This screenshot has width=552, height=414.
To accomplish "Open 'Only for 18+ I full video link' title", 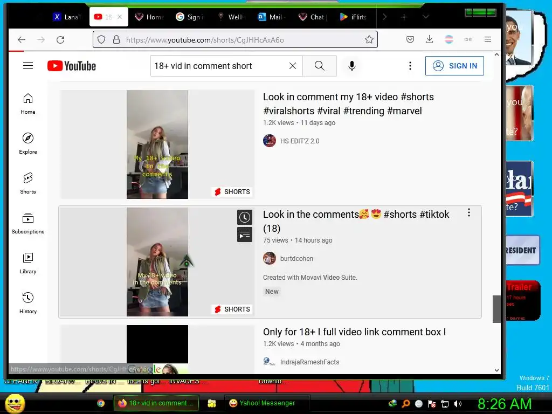I will point(355,332).
